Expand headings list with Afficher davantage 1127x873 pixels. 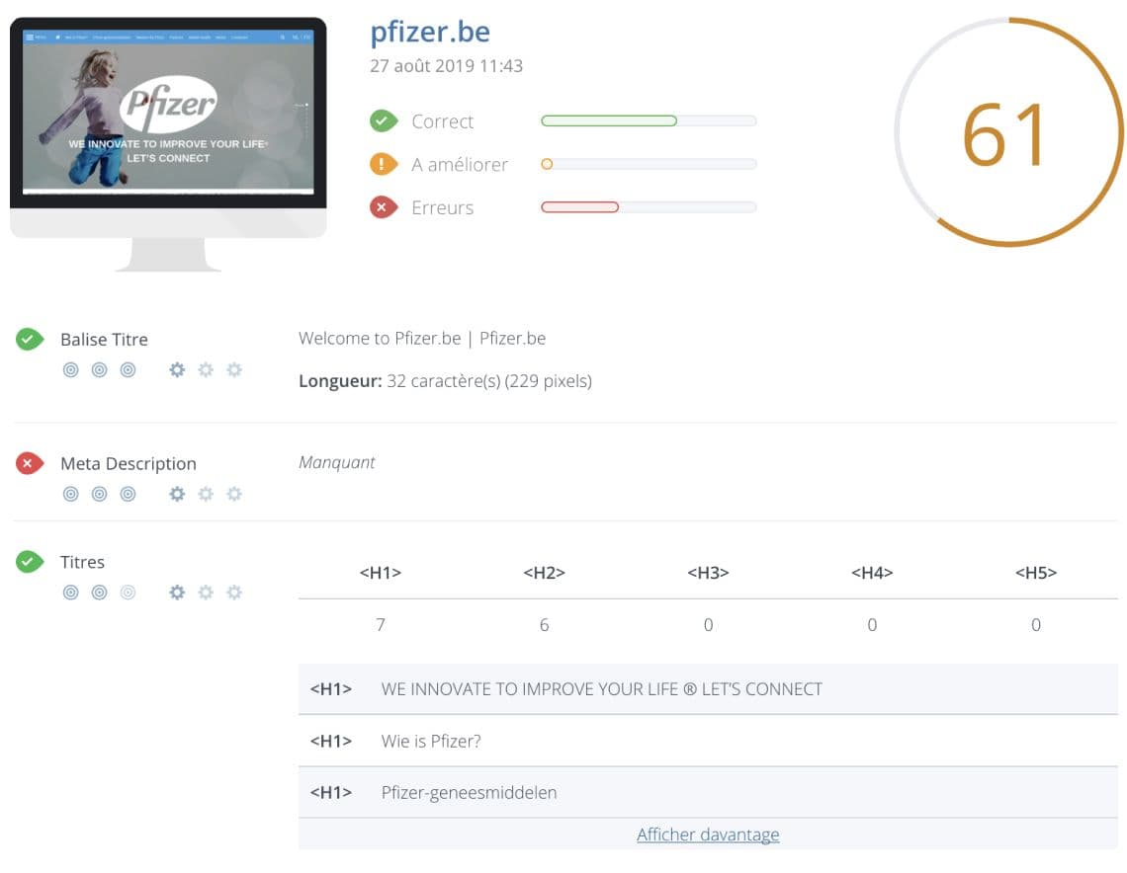(x=708, y=834)
